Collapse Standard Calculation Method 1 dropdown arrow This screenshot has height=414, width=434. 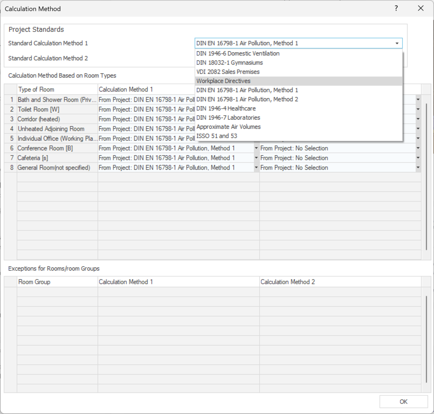point(397,43)
